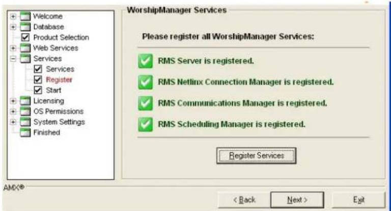Click the AMX label at bottom left
The width and height of the screenshot is (391, 211).
tap(14, 187)
